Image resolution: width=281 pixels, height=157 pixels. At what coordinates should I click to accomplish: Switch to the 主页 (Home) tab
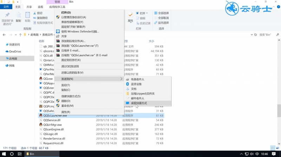point(18,7)
